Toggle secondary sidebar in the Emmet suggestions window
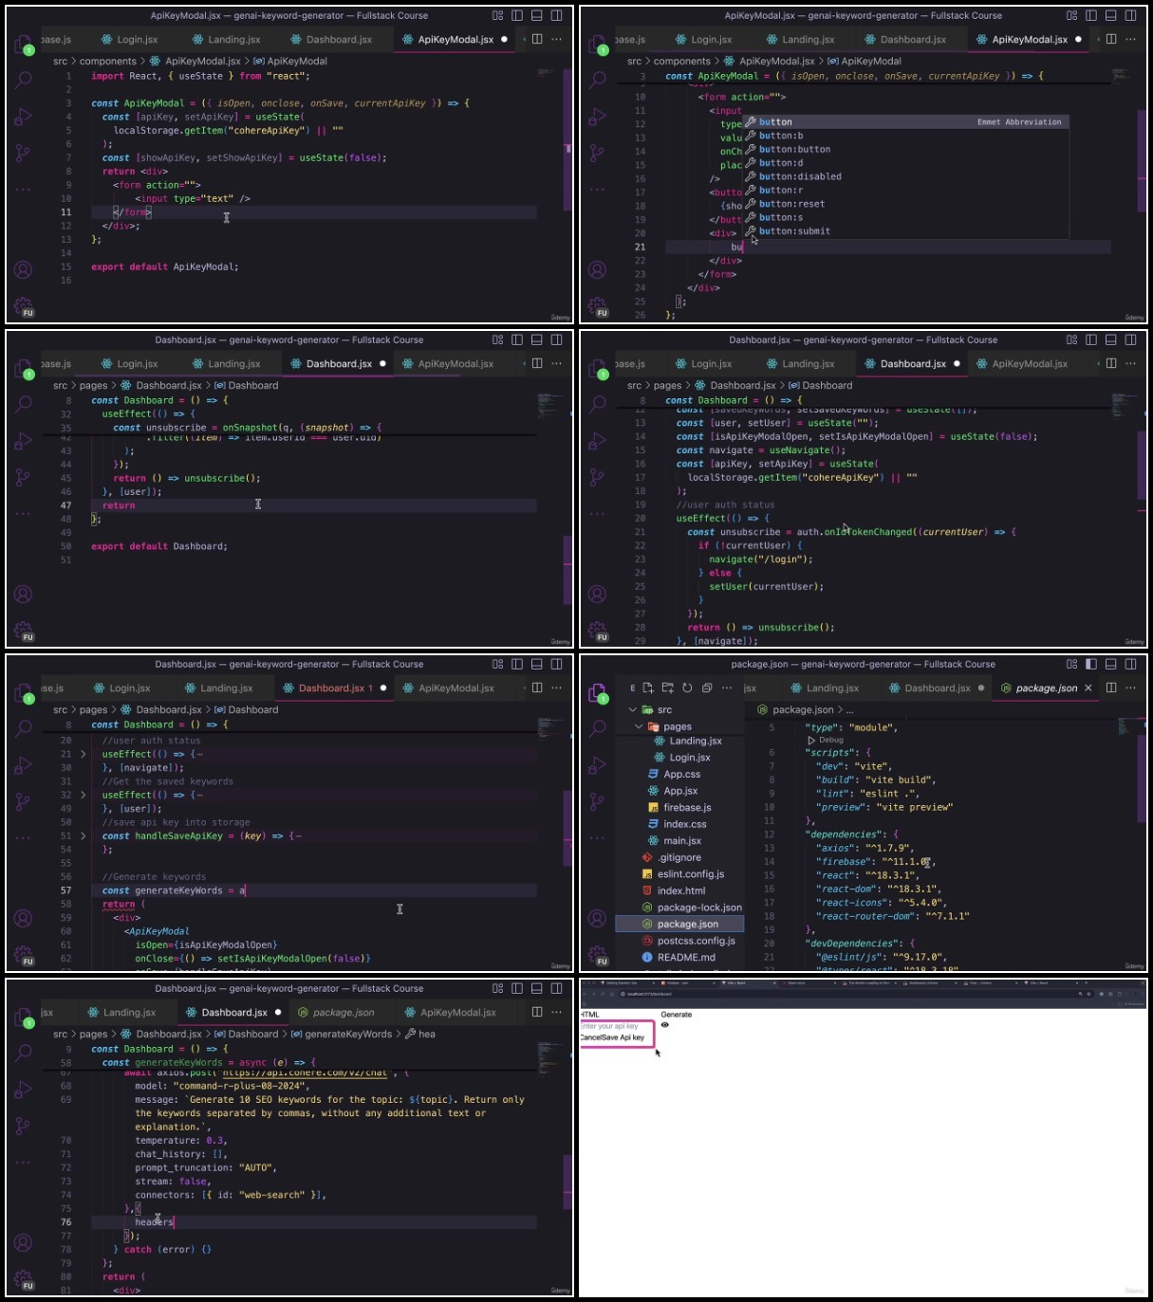 [x=1131, y=15]
